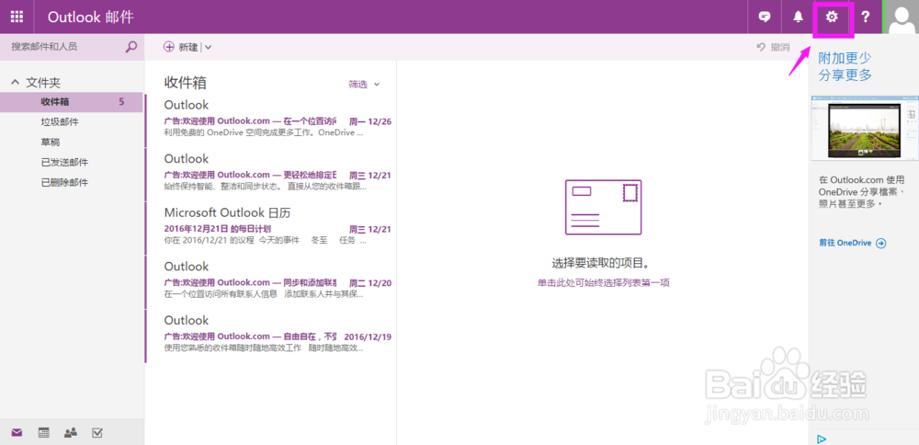This screenshot has height=445, width=919.
Task: Open the 筛选 filter dropdown
Action: pyautogui.click(x=365, y=85)
